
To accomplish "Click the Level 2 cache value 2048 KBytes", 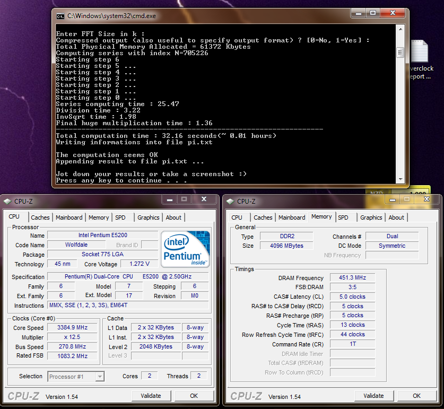I will (x=156, y=346).
